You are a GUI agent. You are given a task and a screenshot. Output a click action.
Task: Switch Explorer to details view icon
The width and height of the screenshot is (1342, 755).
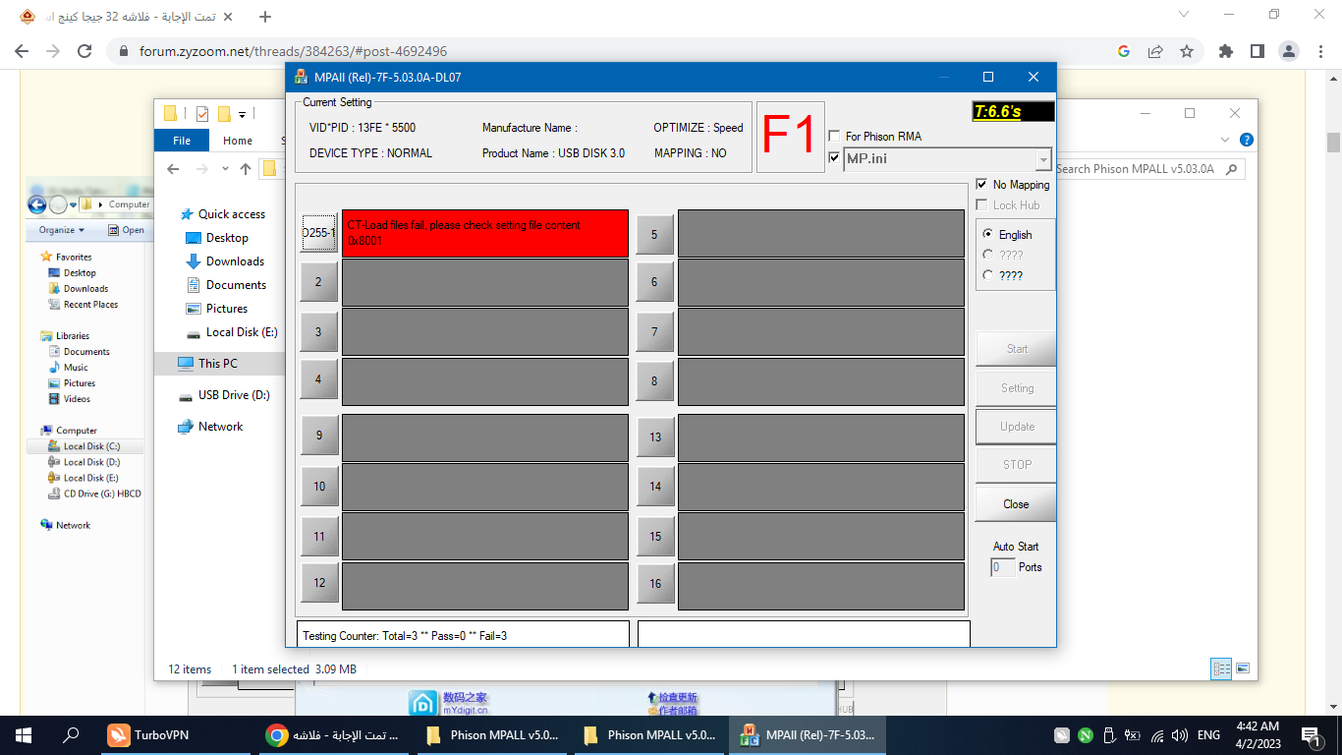click(1221, 668)
